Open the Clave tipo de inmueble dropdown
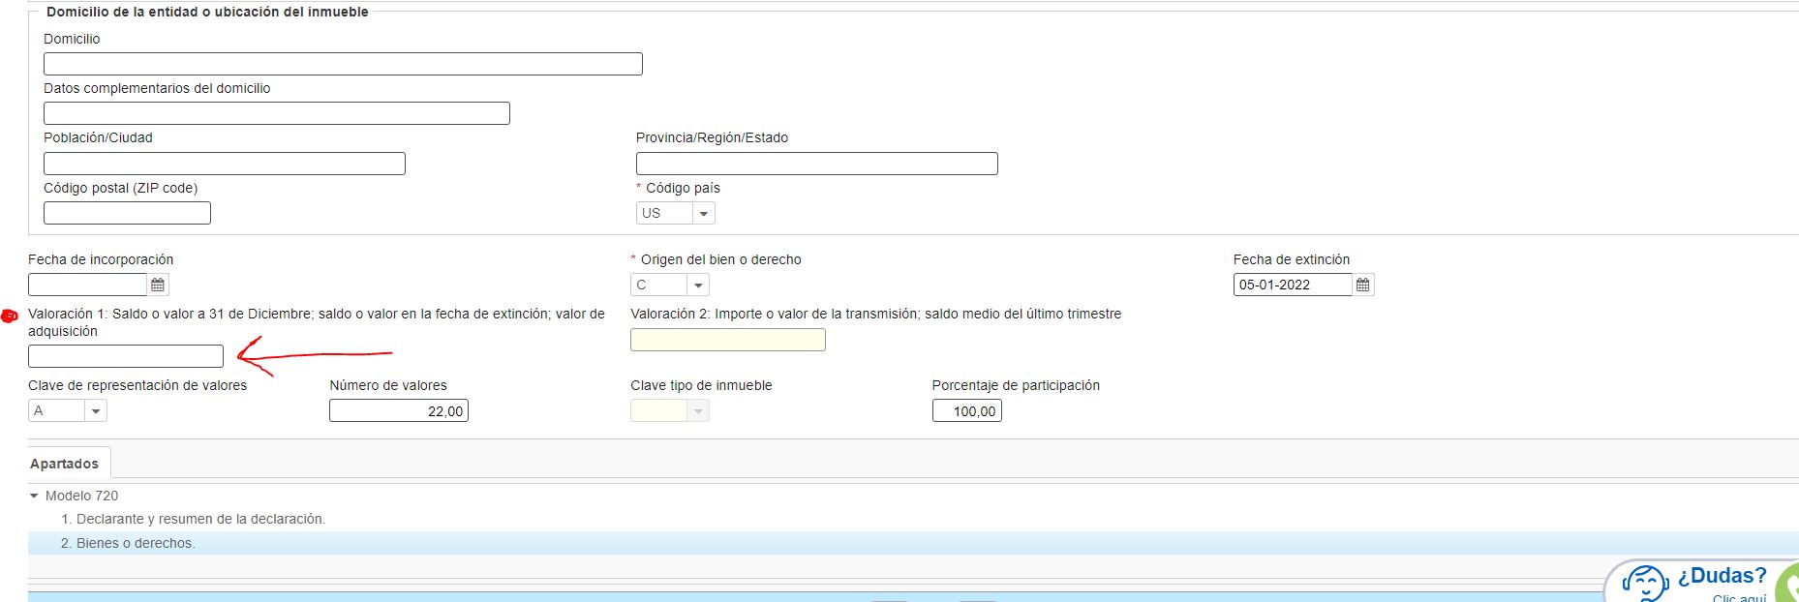 (698, 410)
